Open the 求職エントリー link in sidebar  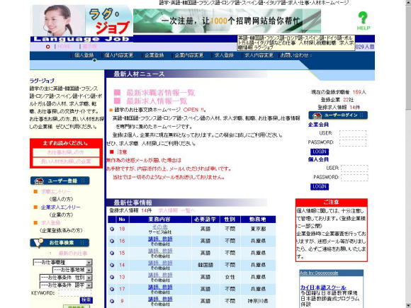[56, 192]
